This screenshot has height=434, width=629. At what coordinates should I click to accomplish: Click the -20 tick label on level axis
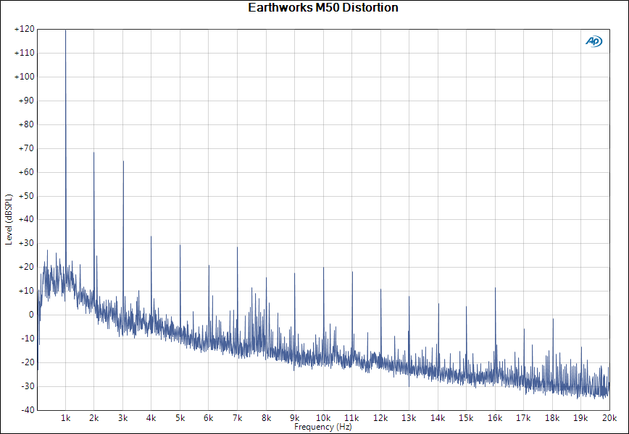pyautogui.click(x=27, y=362)
